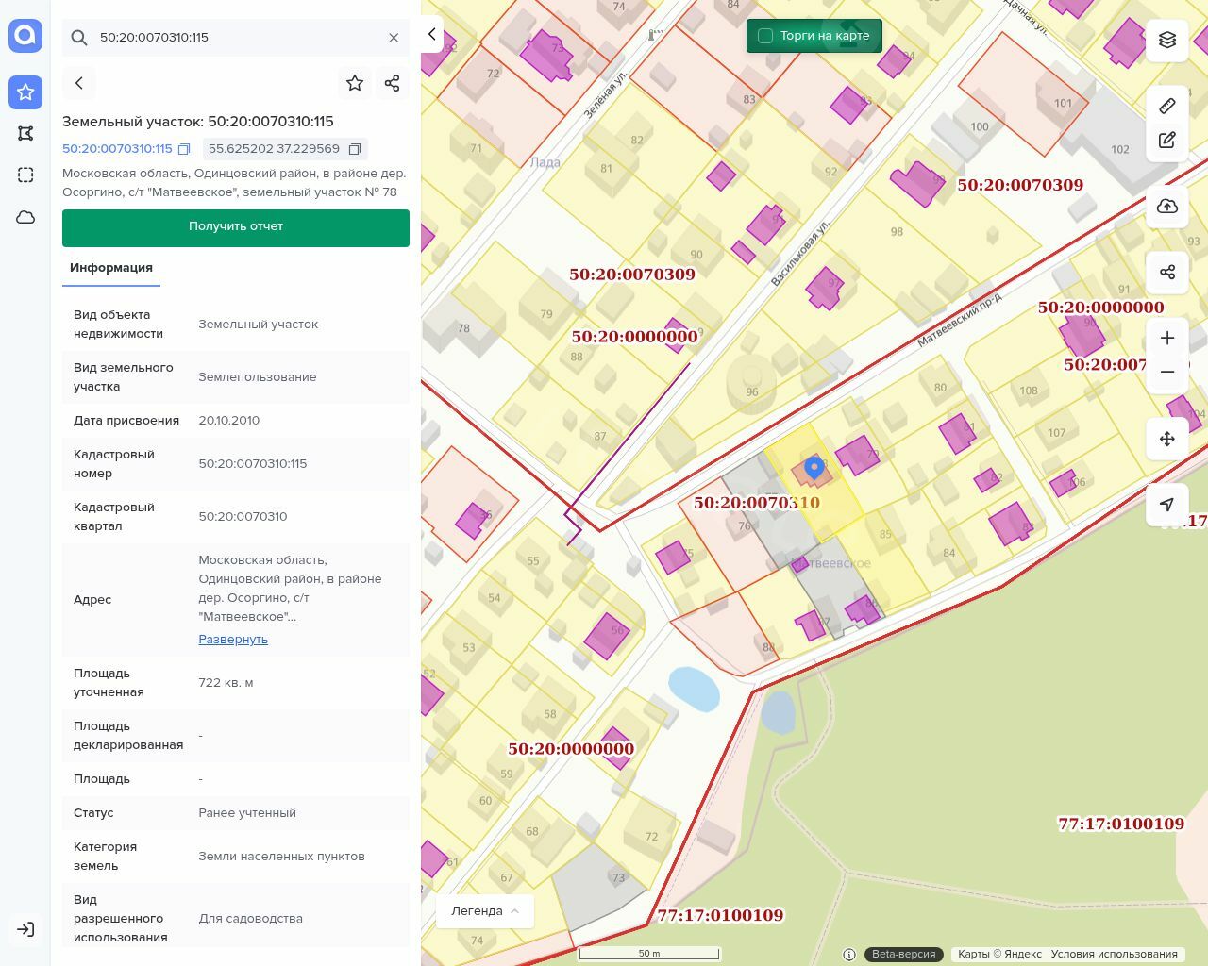Expand the Легенда panel
1208x966 pixels.
click(485, 911)
